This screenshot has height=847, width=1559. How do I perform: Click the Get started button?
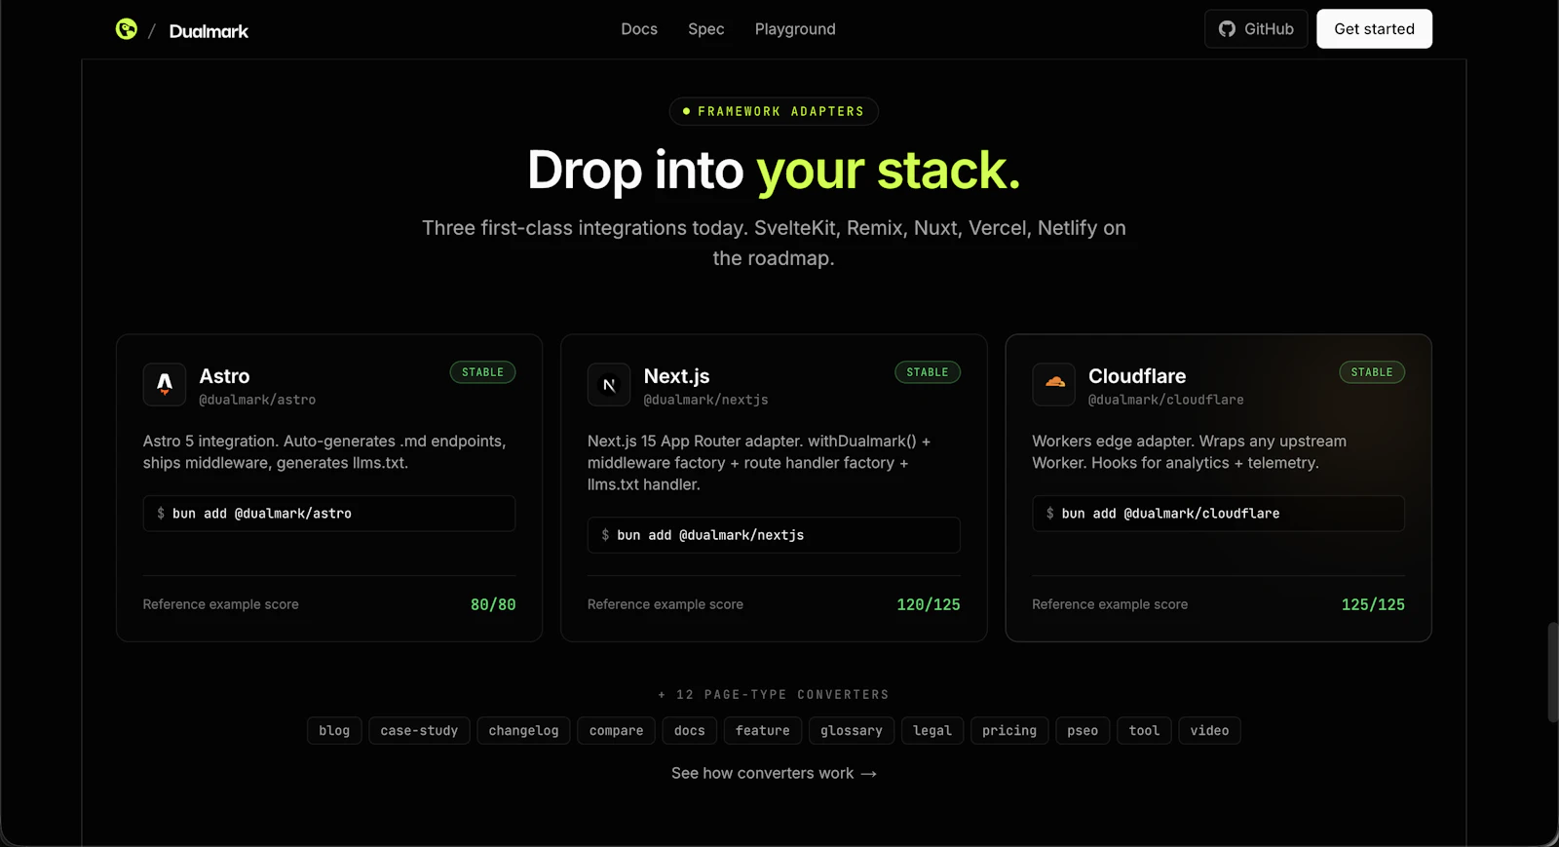(x=1374, y=29)
